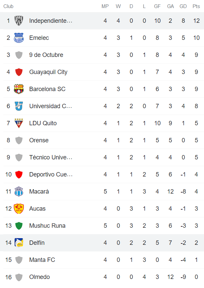The height and width of the screenshot is (288, 204).
Task: Select the generic placeholder crest for Orense
Action: click(x=19, y=140)
